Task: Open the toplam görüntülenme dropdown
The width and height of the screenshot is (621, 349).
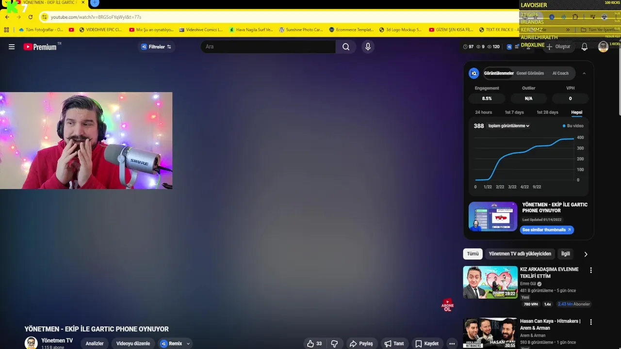Action: click(508, 126)
